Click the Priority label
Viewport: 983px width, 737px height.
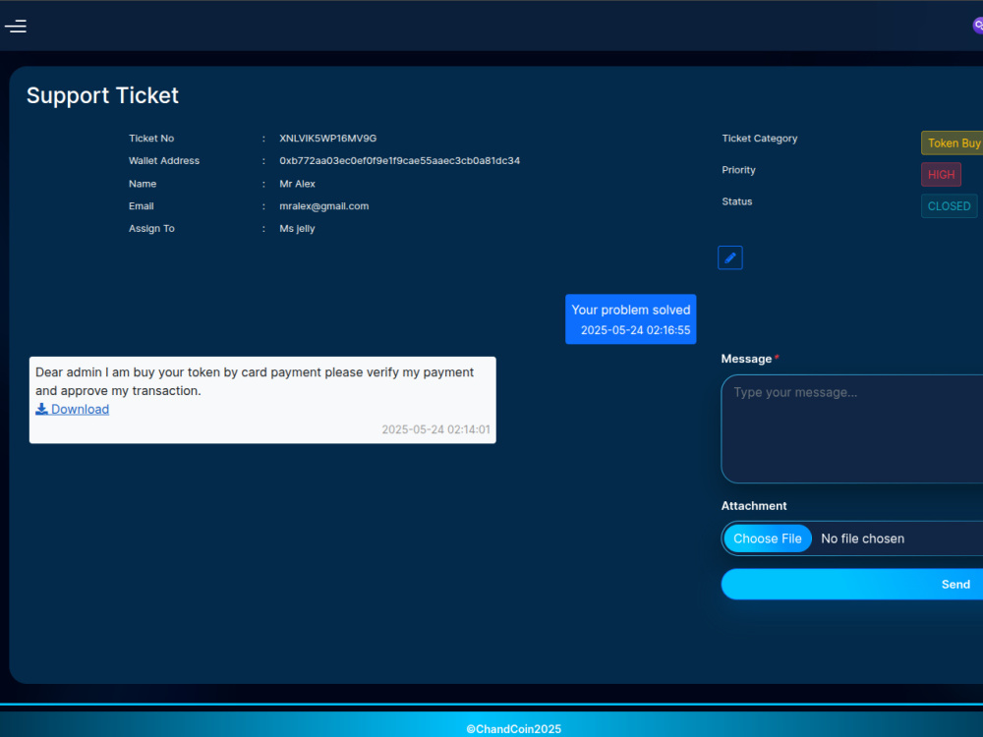[x=738, y=170]
